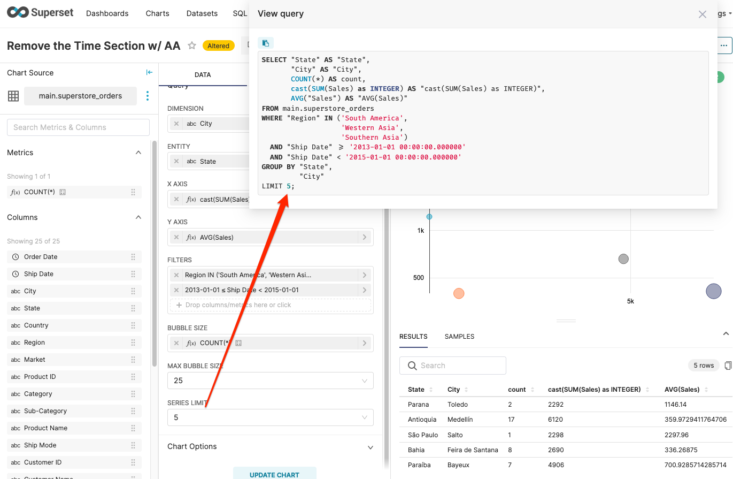Remove cast(SUM(Sales)) from X Axis
Viewport: 733px width, 479px height.
176,200
